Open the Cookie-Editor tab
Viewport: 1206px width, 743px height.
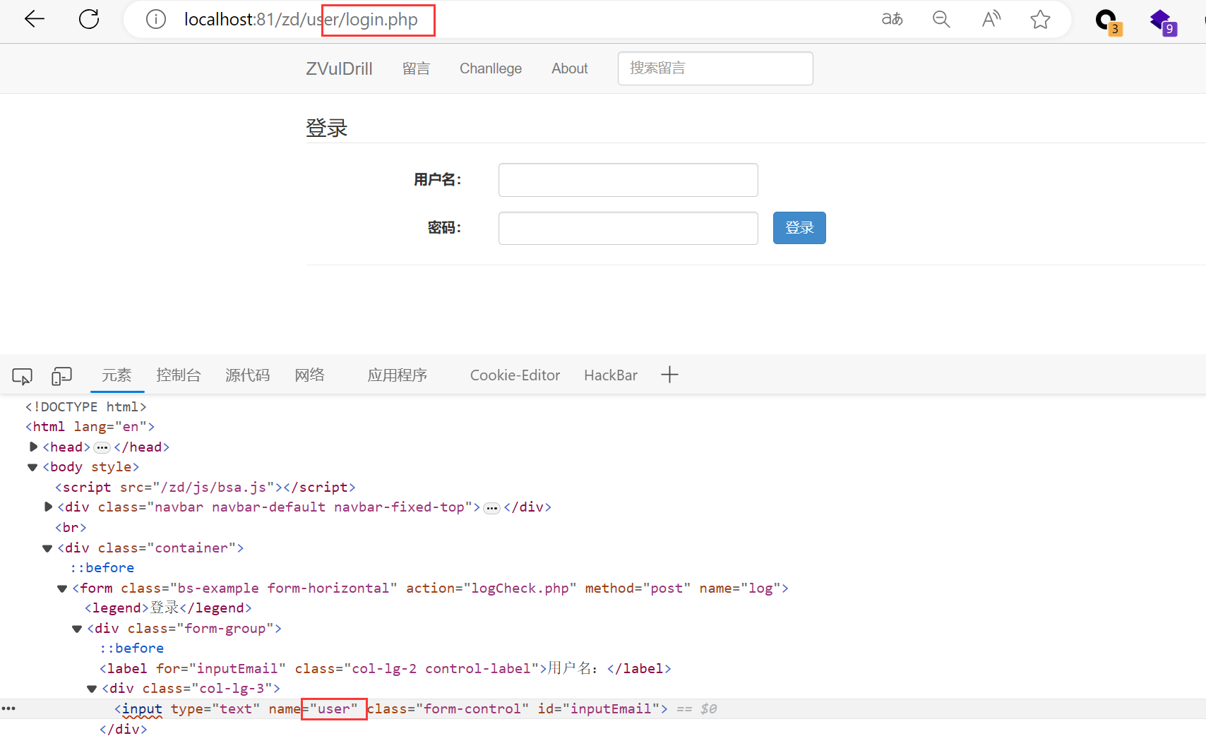[x=515, y=375]
